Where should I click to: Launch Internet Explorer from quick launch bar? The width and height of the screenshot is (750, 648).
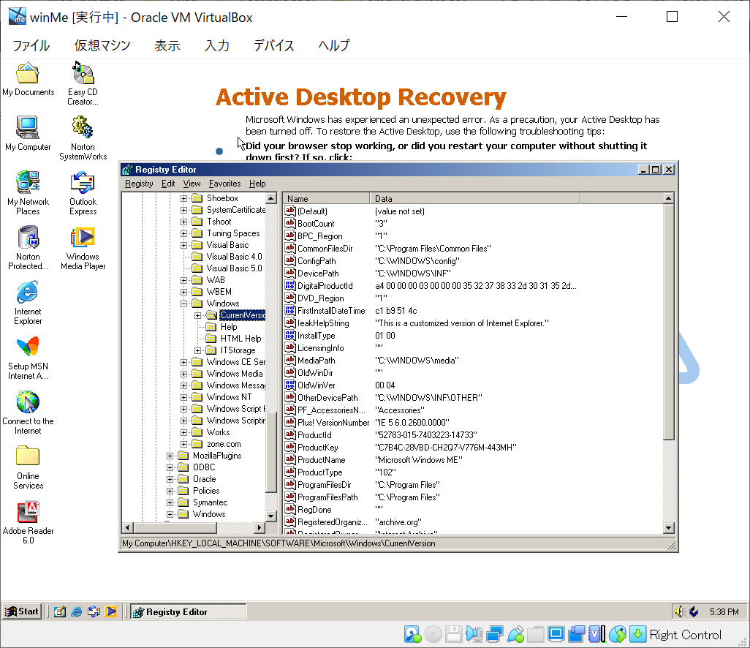point(77,611)
